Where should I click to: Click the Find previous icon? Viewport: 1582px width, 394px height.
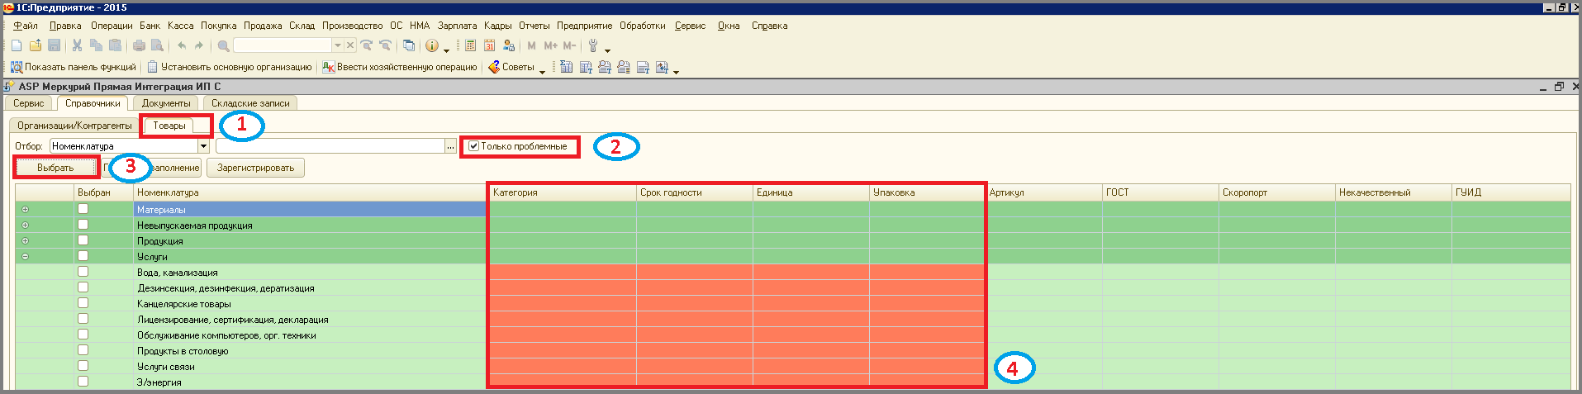click(x=385, y=45)
